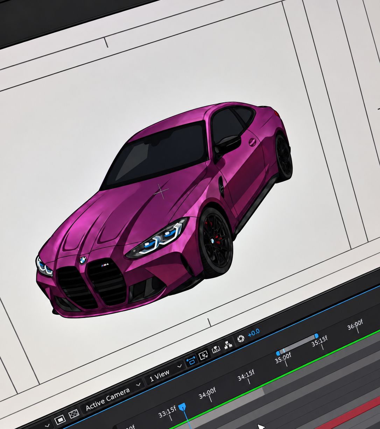This screenshot has width=380, height=429.
Task: Click the pink BMW car layer in viewer
Action: [164, 210]
